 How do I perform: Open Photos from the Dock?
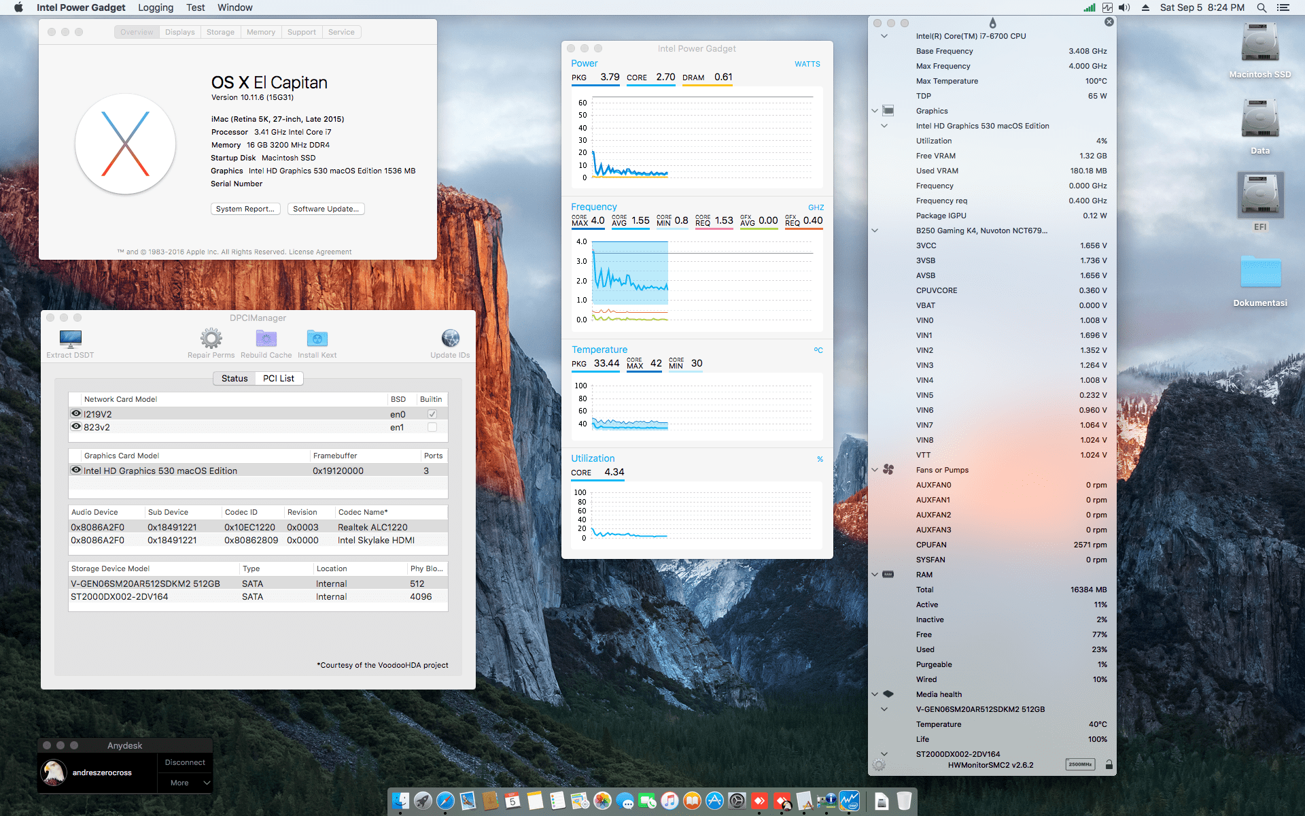[x=603, y=801]
